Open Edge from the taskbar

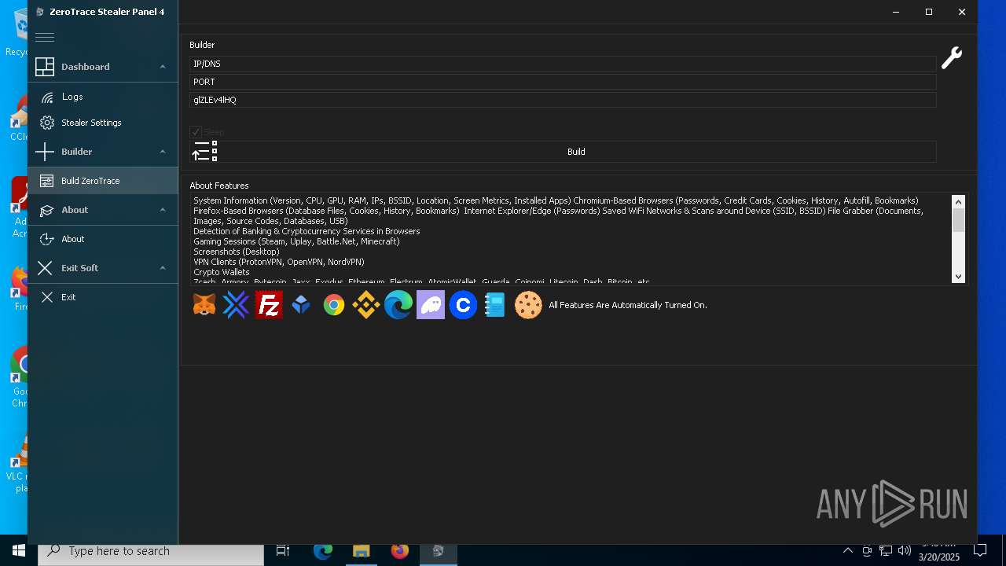(x=322, y=551)
